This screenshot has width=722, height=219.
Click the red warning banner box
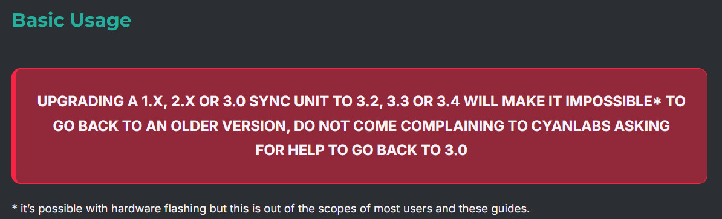(359, 126)
